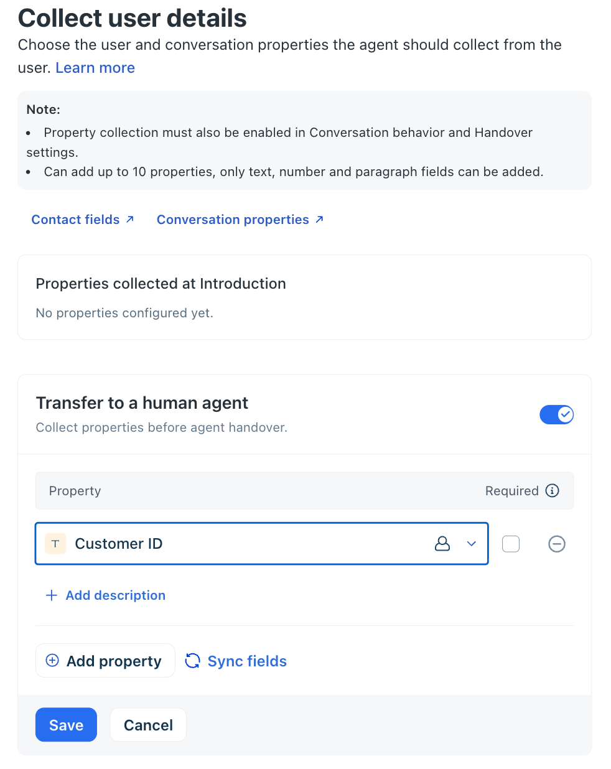
Task: Click the plus icon next to Add description
Action: 52,595
